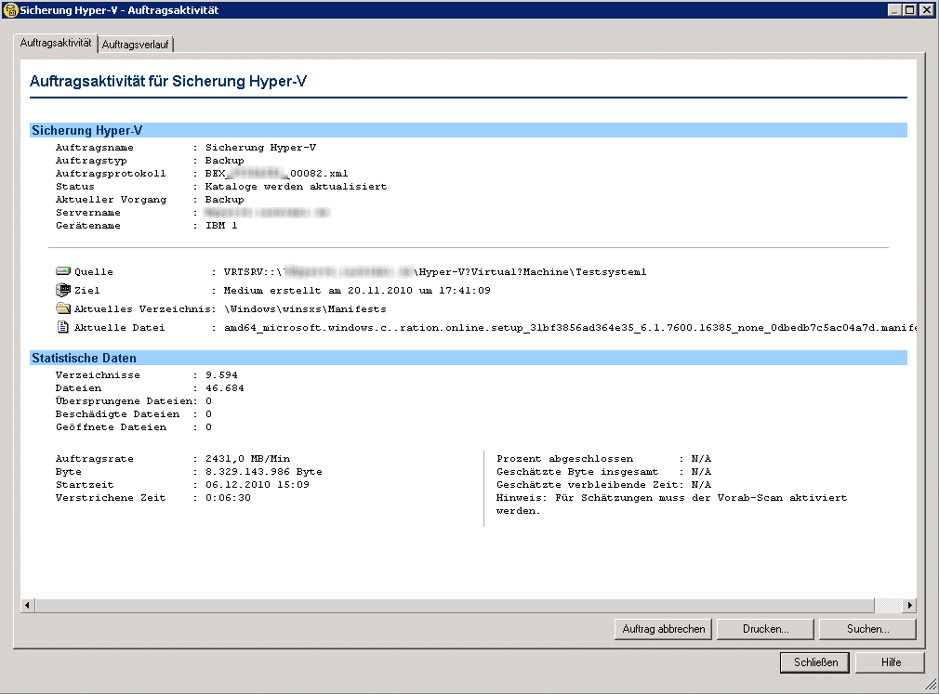
Task: Click the Auftrag abbrechen button
Action: point(664,629)
